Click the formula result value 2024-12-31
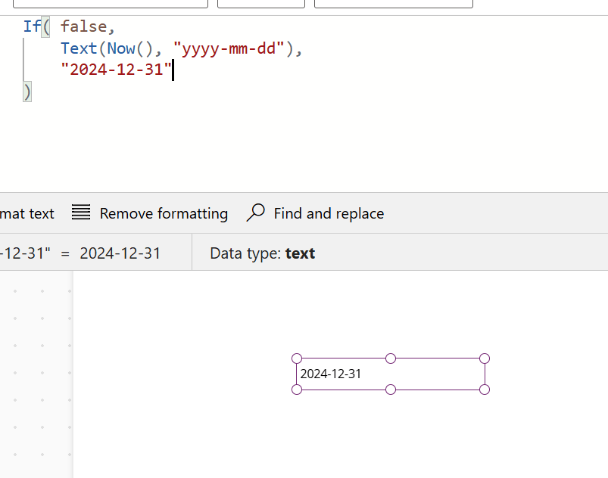The height and width of the screenshot is (478, 608). pyautogui.click(x=120, y=253)
